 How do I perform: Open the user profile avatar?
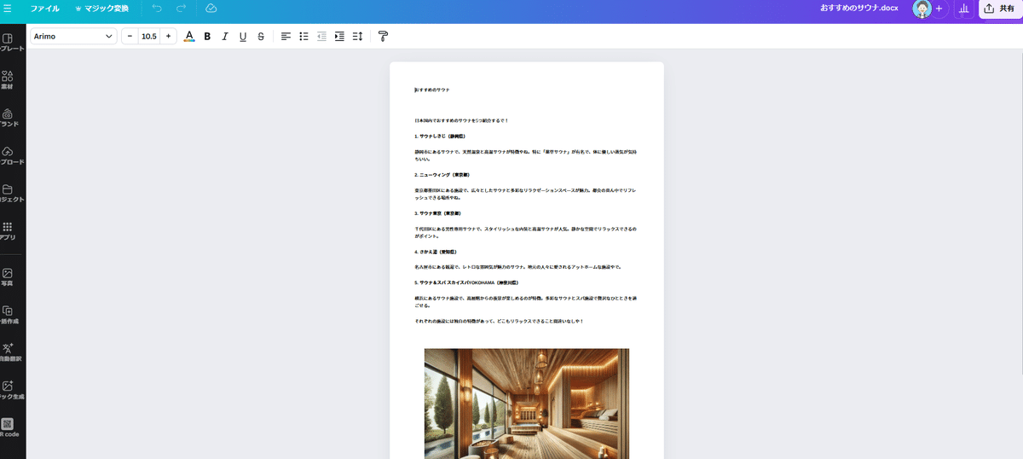(x=922, y=9)
